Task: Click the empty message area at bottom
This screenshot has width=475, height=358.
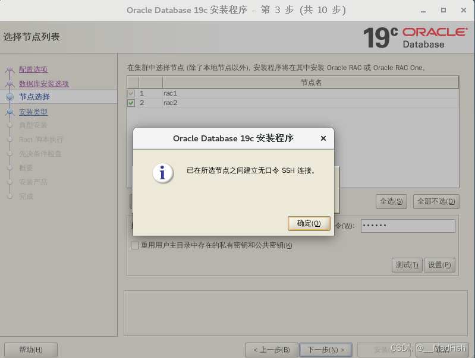Action: (x=295, y=313)
